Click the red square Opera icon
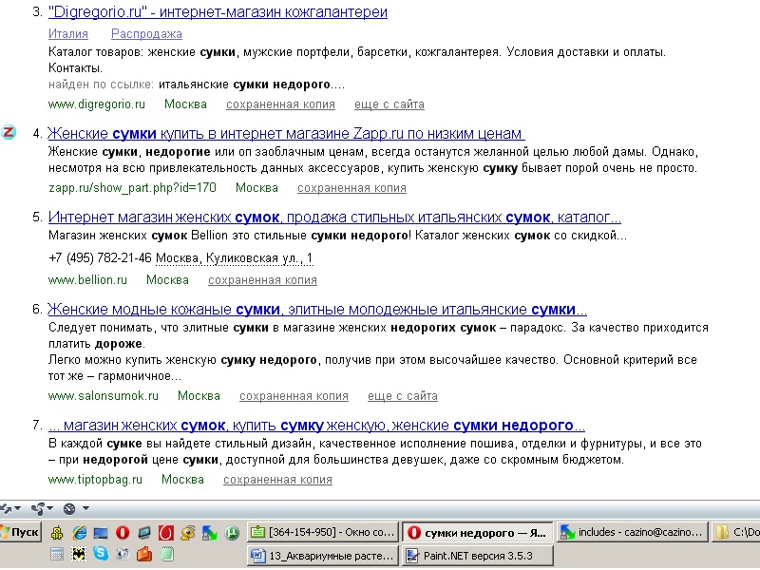The width and height of the screenshot is (760, 570). tap(166, 533)
